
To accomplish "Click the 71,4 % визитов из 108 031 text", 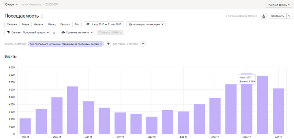I will (241, 16).
